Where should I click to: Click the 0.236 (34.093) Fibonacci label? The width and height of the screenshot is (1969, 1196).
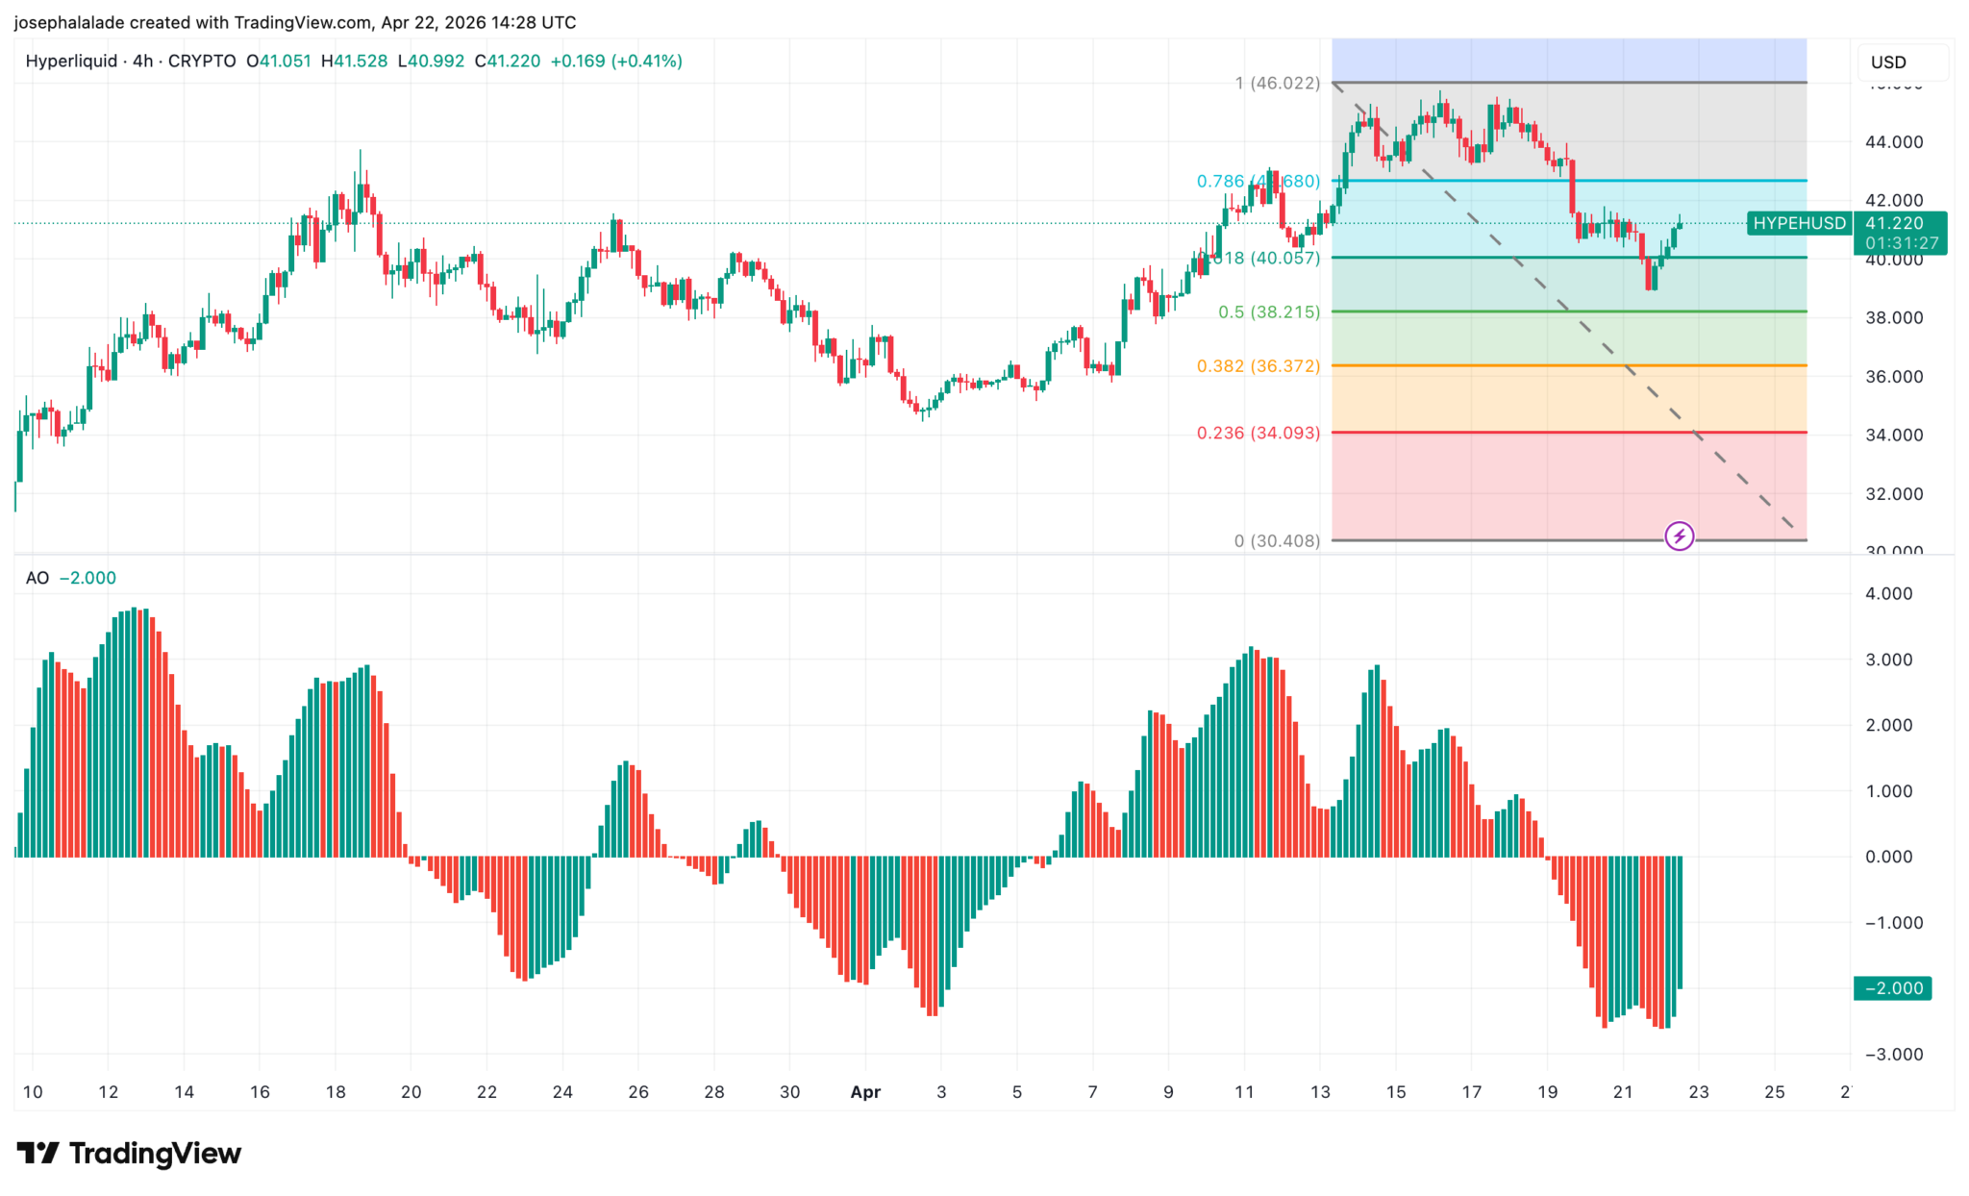coord(1258,433)
